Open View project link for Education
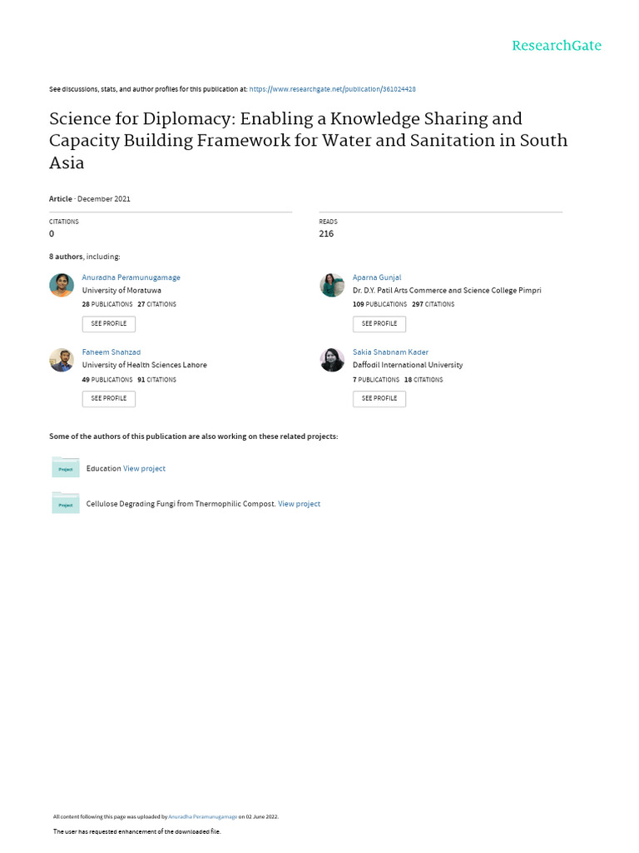639x853 pixels. (x=145, y=468)
